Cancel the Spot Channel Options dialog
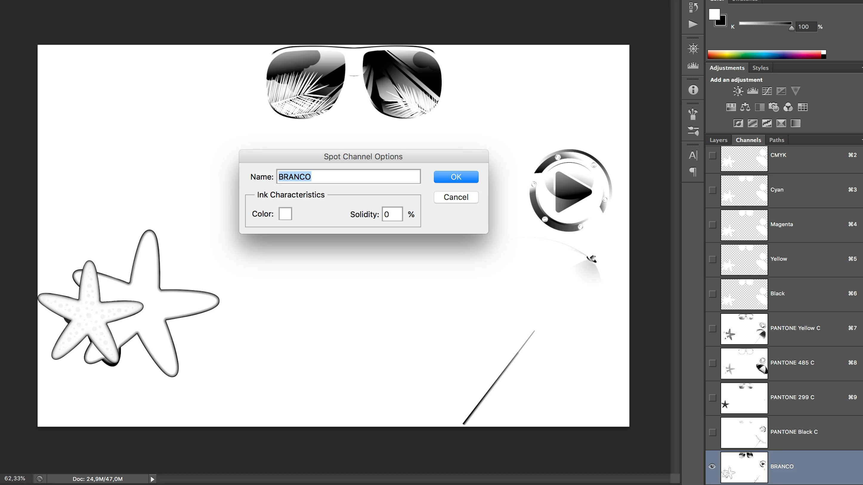The image size is (863, 485). click(x=456, y=197)
